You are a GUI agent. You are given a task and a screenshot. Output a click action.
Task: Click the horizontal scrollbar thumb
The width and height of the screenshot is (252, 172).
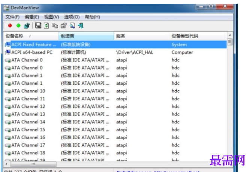pos(33,164)
